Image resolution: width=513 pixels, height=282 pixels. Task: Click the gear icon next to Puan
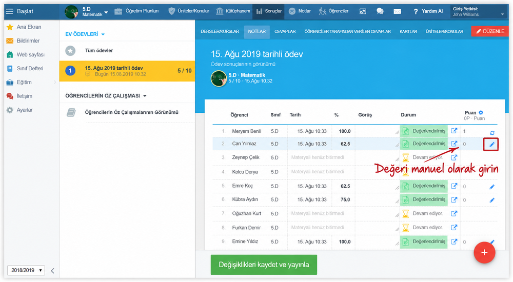coord(481,112)
